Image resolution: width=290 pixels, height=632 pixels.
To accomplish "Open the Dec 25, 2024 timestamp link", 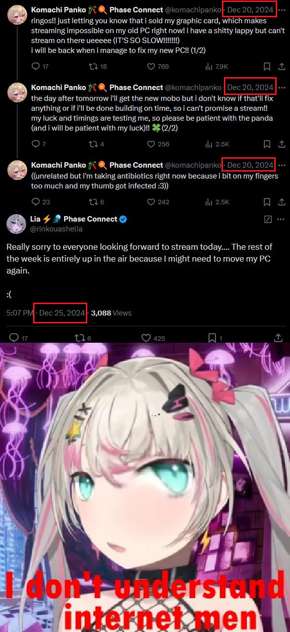I will pyautogui.click(x=62, y=313).
